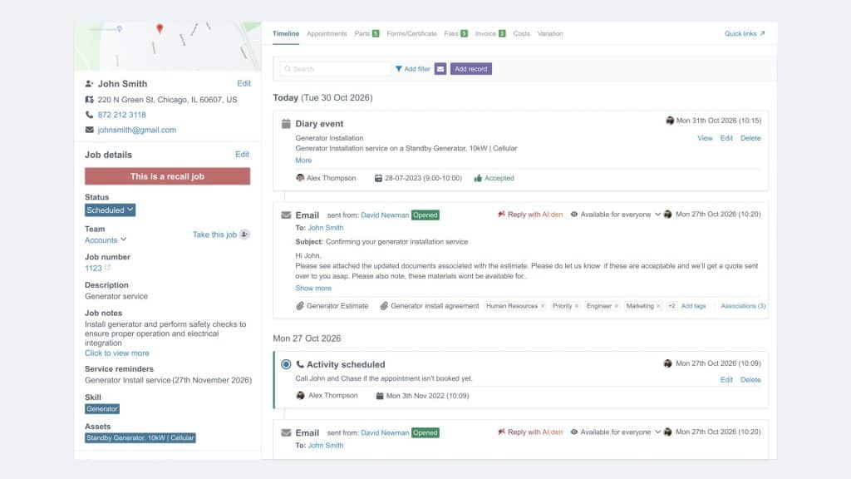Expand Diary event with More link
Screen dimensions: 851x479
(x=303, y=160)
